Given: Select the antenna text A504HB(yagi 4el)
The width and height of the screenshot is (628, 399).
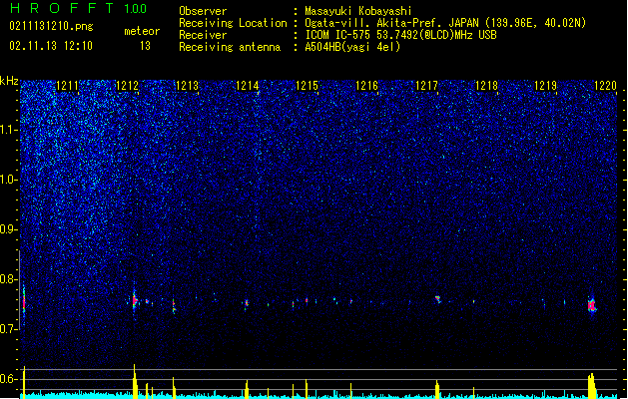Looking at the screenshot, I should [352, 47].
